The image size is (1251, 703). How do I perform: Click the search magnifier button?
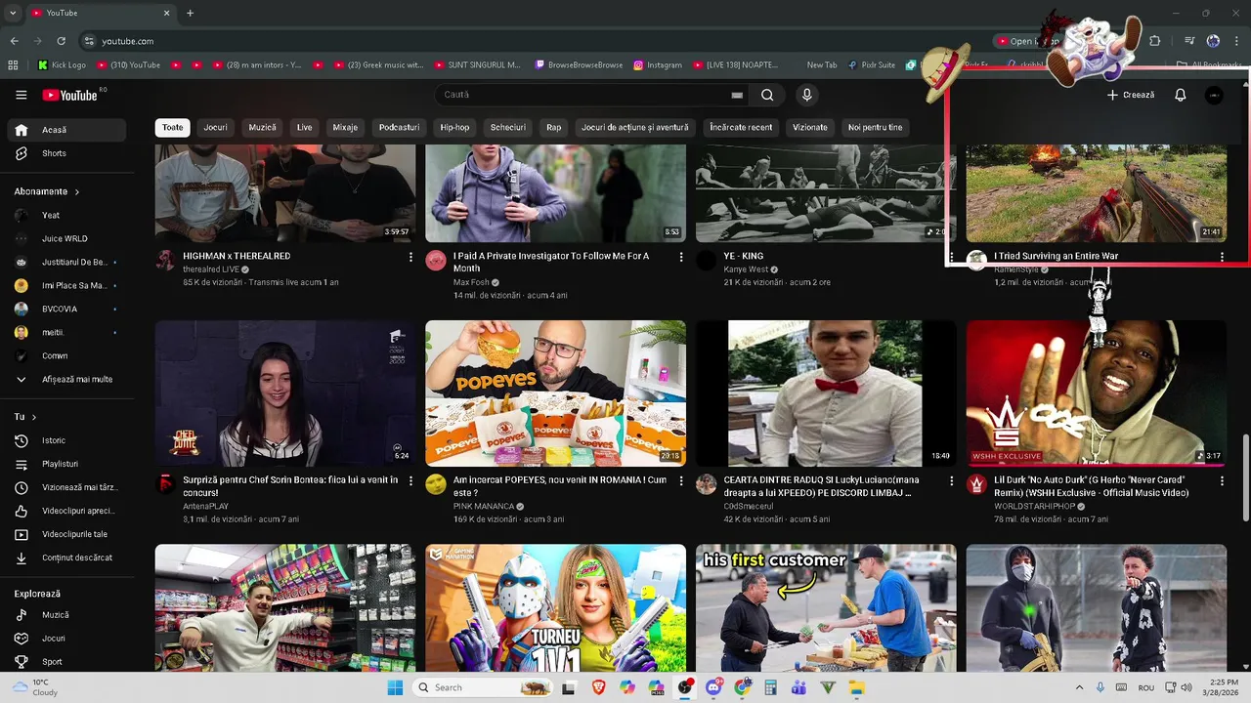click(x=767, y=95)
